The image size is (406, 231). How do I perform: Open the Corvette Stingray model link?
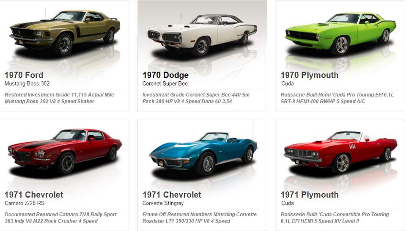pyautogui.click(x=163, y=203)
